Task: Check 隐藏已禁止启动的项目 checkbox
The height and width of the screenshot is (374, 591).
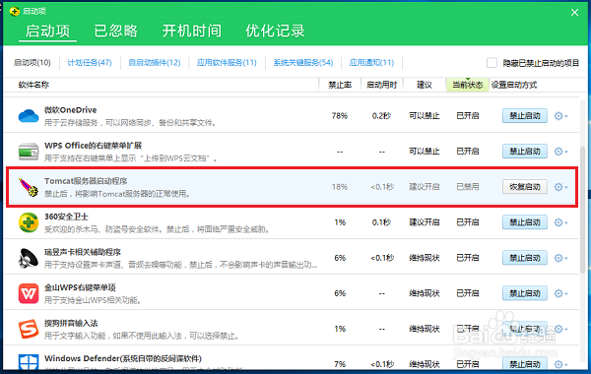Action: [492, 63]
